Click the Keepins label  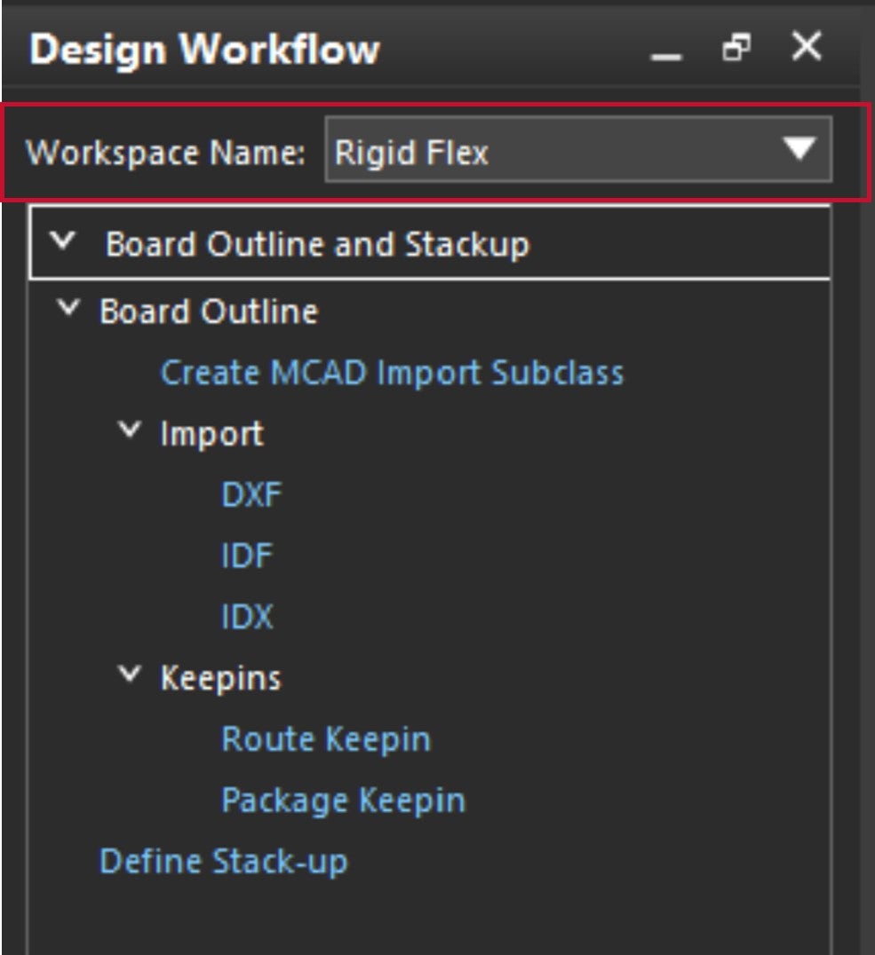[220, 678]
